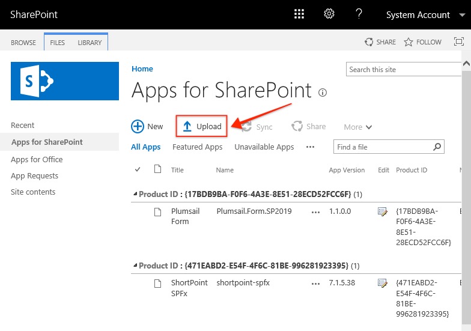Open Site contents in left navigation
471x331 pixels.
click(33, 192)
